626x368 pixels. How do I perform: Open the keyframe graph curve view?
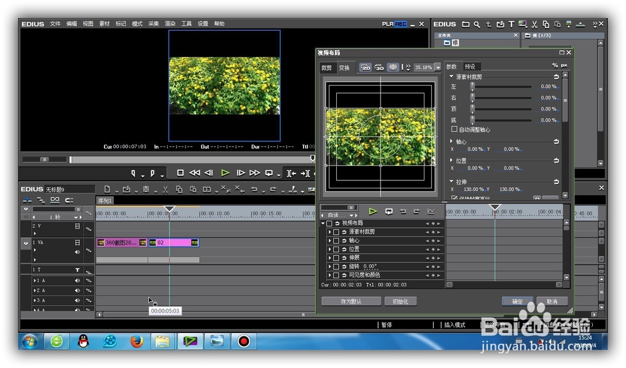(431, 212)
